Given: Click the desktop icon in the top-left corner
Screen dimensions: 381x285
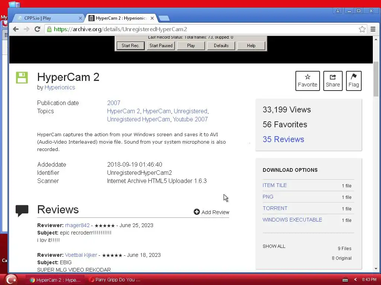Looking at the screenshot, I should (15, 4).
